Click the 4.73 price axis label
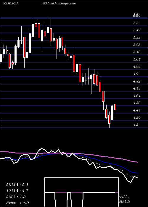The height and width of the screenshot is (207, 148). (x=137, y=88)
